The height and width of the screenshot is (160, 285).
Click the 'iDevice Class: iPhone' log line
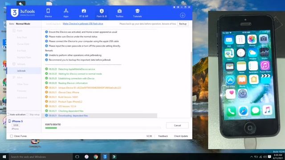(62, 92)
